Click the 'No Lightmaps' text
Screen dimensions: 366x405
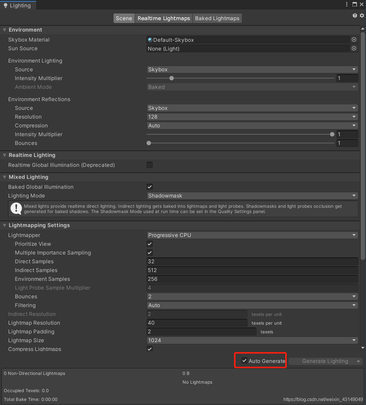pos(197,382)
